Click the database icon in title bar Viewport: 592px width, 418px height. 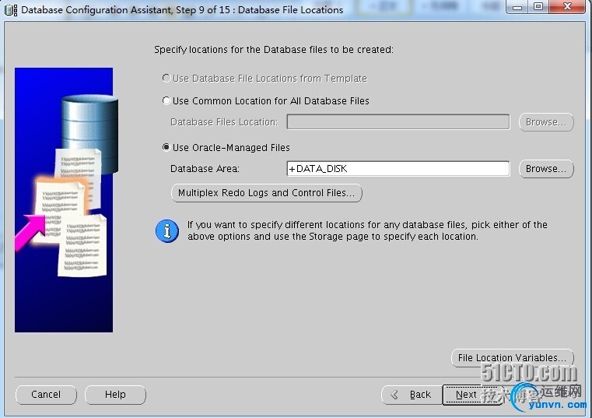pos(11,10)
